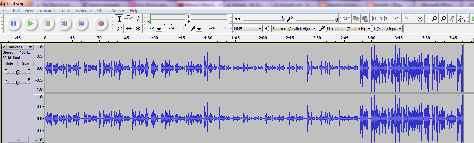Solo the Danielle1 track
The height and width of the screenshot is (143, 474).
pos(25,63)
